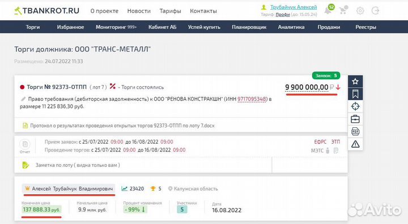This screenshot has width=408, height=224.
Task: Open О проекте page
Action: pyautogui.click(x=104, y=11)
